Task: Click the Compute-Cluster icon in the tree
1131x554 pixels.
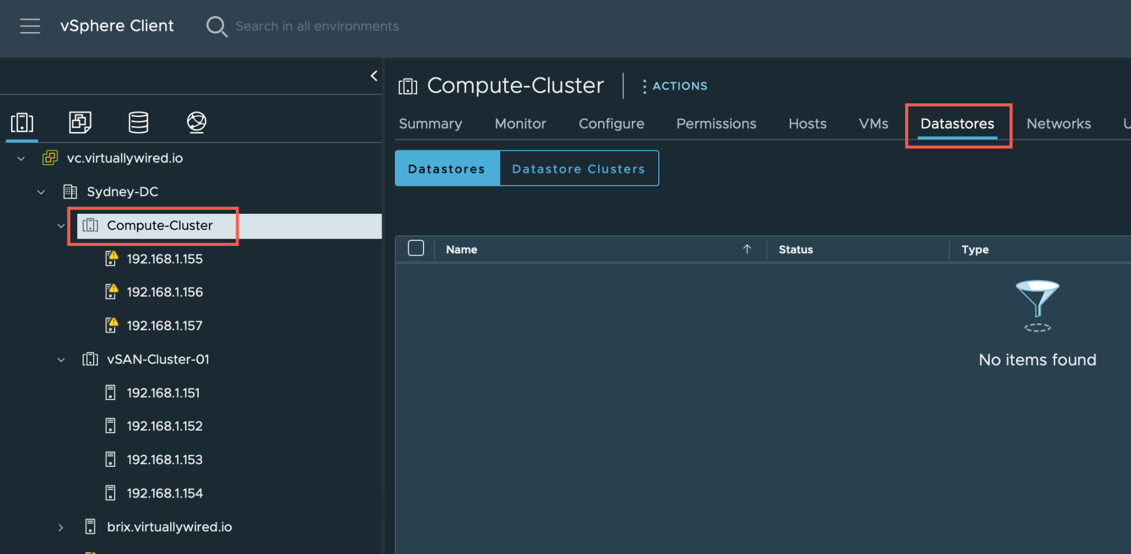Action: point(90,225)
